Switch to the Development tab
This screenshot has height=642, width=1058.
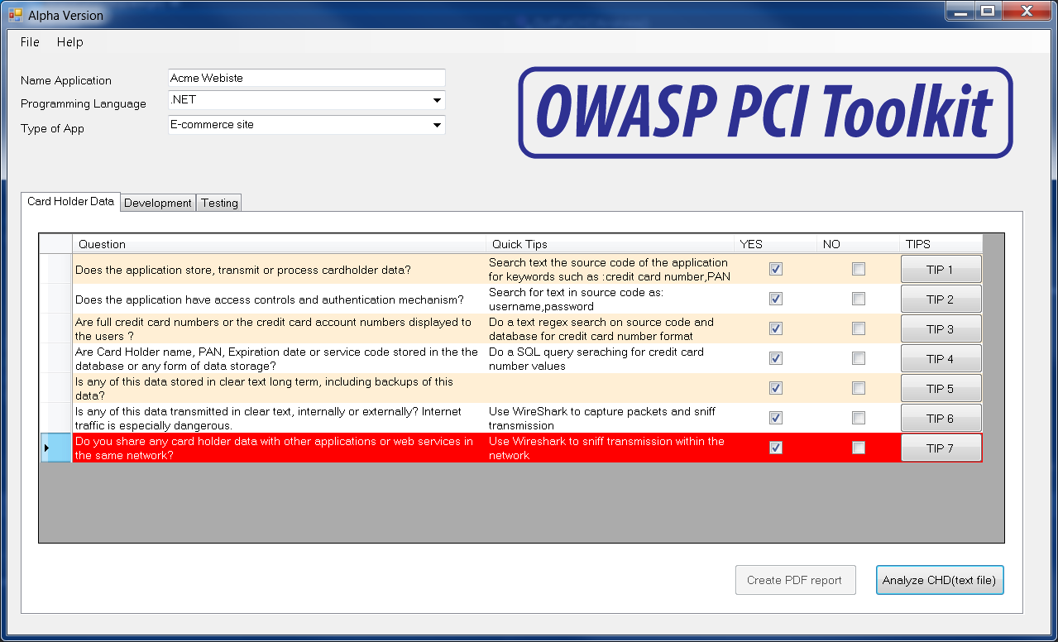(x=157, y=203)
